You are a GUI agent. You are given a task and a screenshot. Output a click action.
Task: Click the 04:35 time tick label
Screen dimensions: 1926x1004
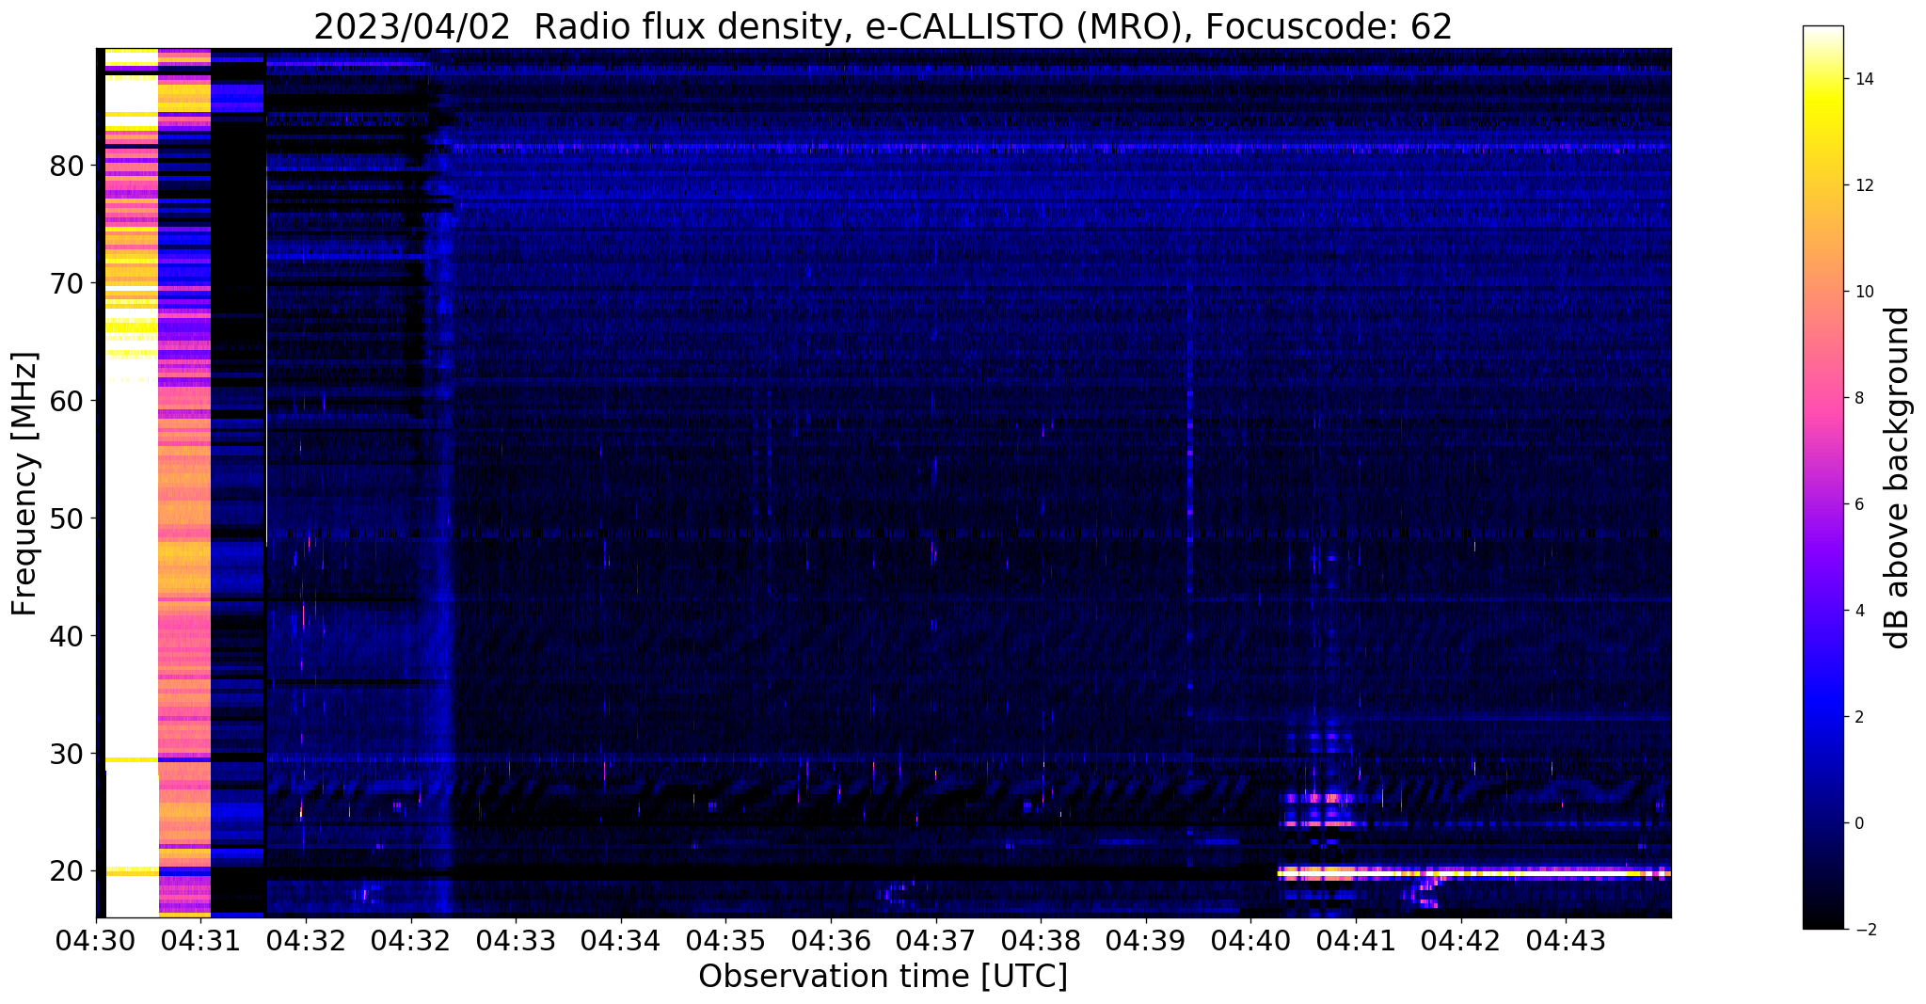[x=725, y=940]
